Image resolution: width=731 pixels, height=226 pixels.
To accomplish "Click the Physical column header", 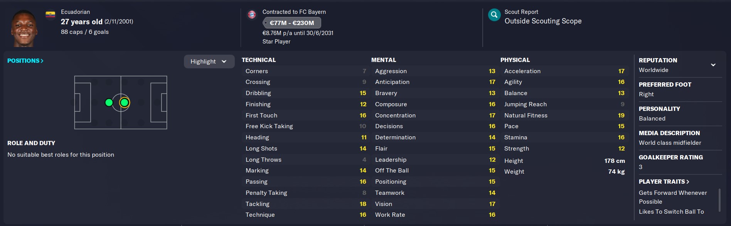I will tap(515, 60).
